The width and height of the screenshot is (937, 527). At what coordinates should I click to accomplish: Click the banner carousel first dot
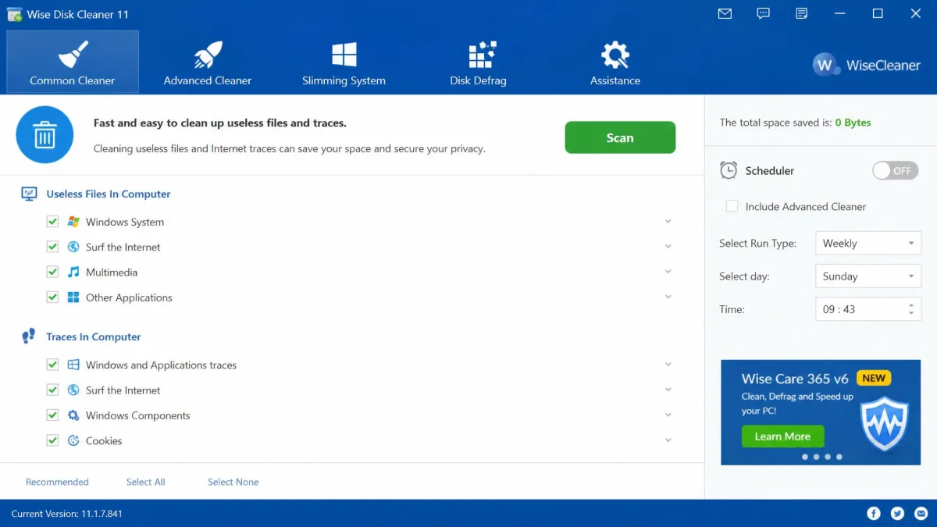805,457
